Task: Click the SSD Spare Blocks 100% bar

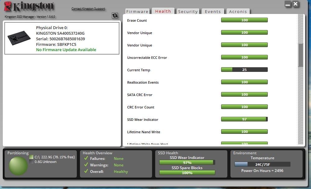Action: [187, 173]
